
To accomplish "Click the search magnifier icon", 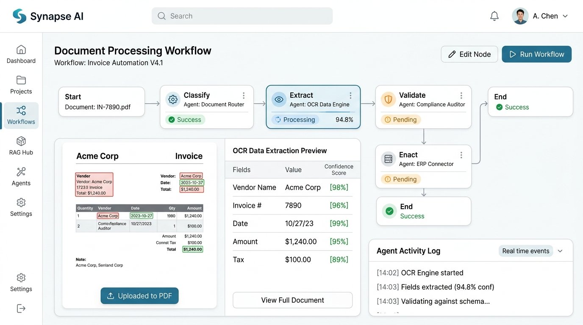I will (x=161, y=16).
